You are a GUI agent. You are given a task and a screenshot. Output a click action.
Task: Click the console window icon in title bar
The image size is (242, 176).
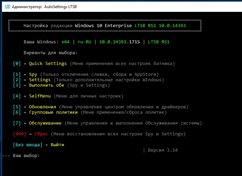point(7,7)
